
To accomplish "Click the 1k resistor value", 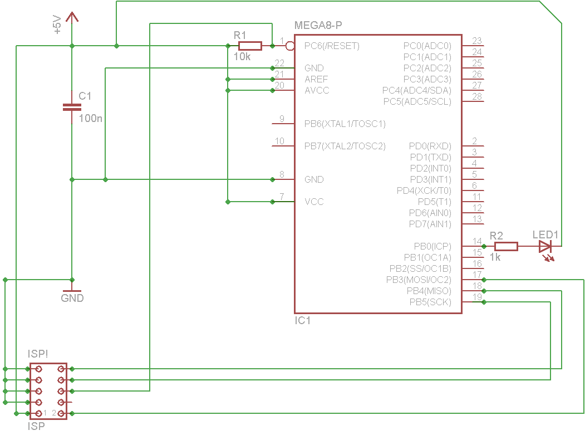I will tap(495, 257).
